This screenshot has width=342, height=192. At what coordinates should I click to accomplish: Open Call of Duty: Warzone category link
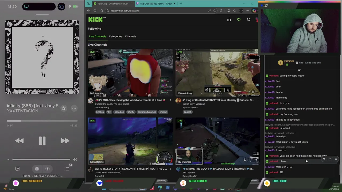tap(194, 104)
